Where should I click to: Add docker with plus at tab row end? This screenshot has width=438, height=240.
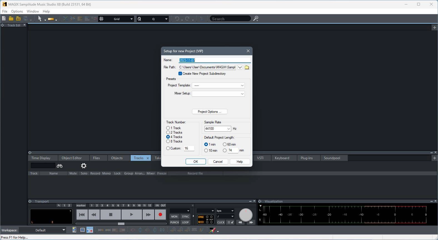pos(434,158)
